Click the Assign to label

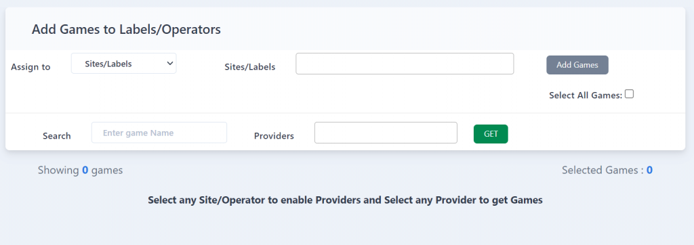(30, 67)
